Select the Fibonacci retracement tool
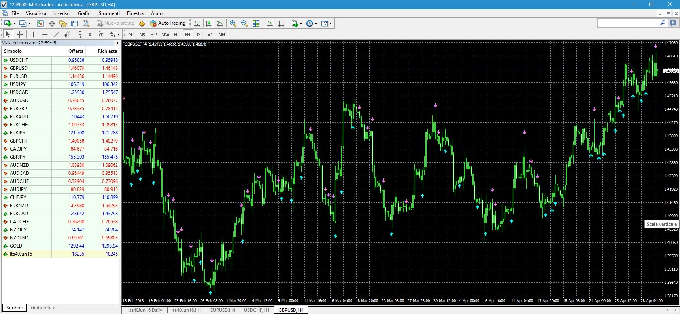Screen dimensions: 680x315 point(79,34)
